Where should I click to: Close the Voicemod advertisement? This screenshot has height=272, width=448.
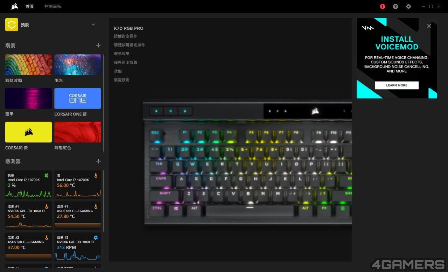pyautogui.click(x=429, y=26)
